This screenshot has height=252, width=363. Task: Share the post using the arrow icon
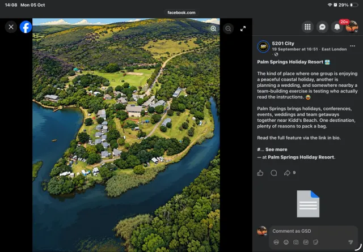287,173
